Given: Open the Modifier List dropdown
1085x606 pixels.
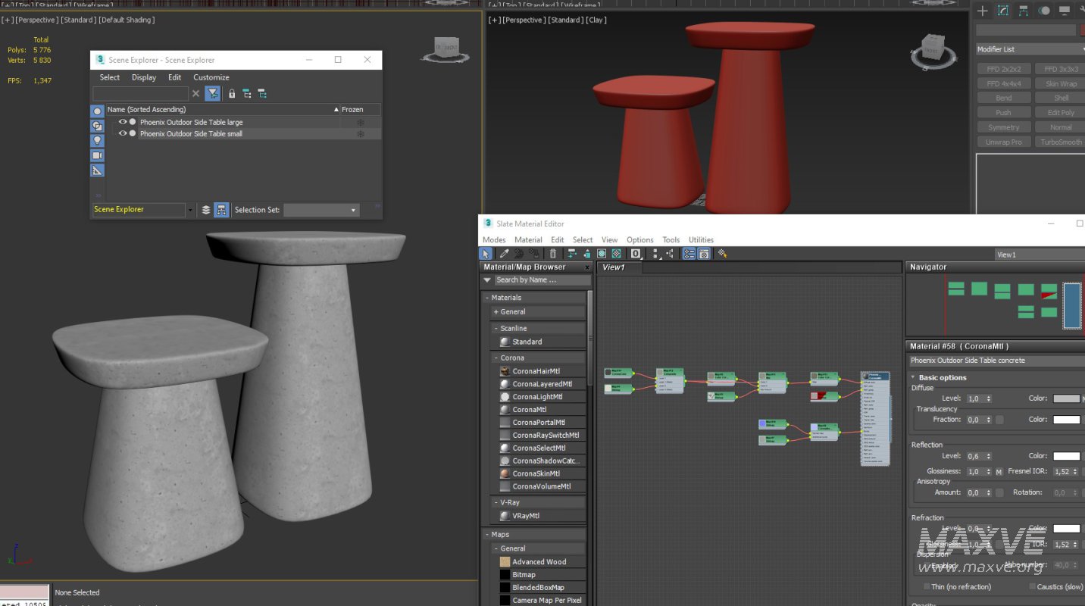Looking at the screenshot, I should click(1029, 49).
